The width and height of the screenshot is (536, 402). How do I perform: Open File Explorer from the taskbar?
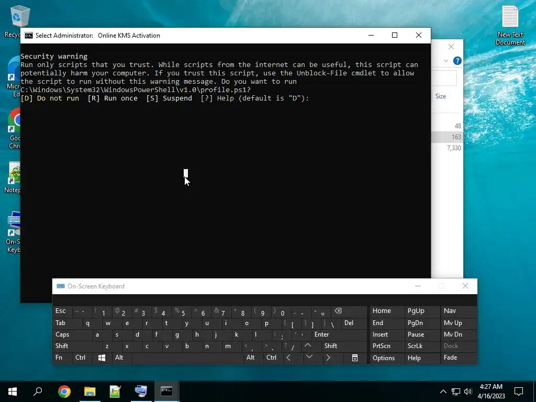click(90, 392)
